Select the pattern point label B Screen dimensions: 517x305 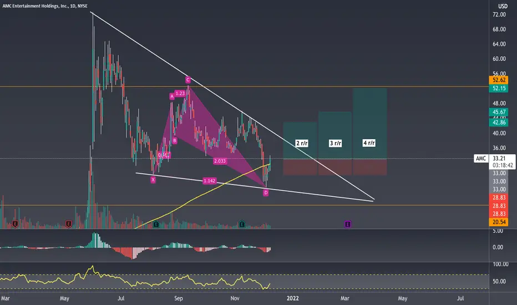click(x=175, y=140)
